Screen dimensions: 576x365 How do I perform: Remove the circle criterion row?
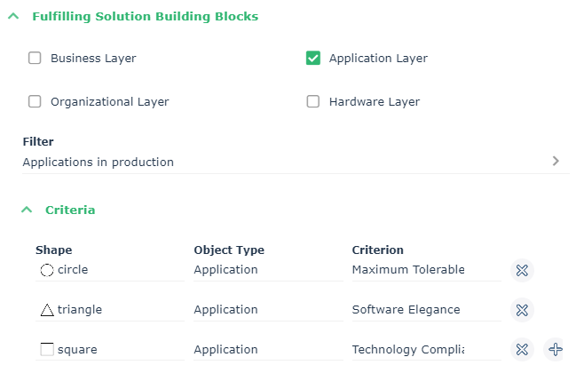[x=522, y=270]
